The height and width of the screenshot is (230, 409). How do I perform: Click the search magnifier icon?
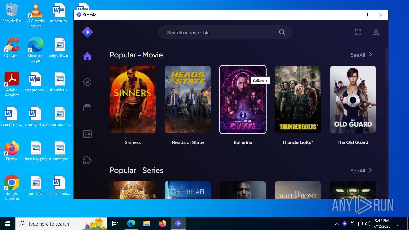[282, 32]
